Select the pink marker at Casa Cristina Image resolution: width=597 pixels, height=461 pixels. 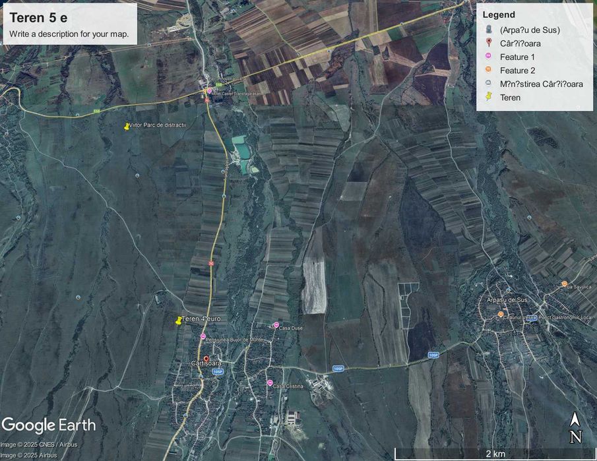tap(270, 383)
